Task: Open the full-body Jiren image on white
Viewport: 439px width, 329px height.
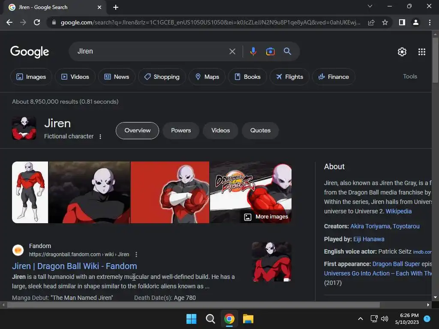Action: point(30,192)
